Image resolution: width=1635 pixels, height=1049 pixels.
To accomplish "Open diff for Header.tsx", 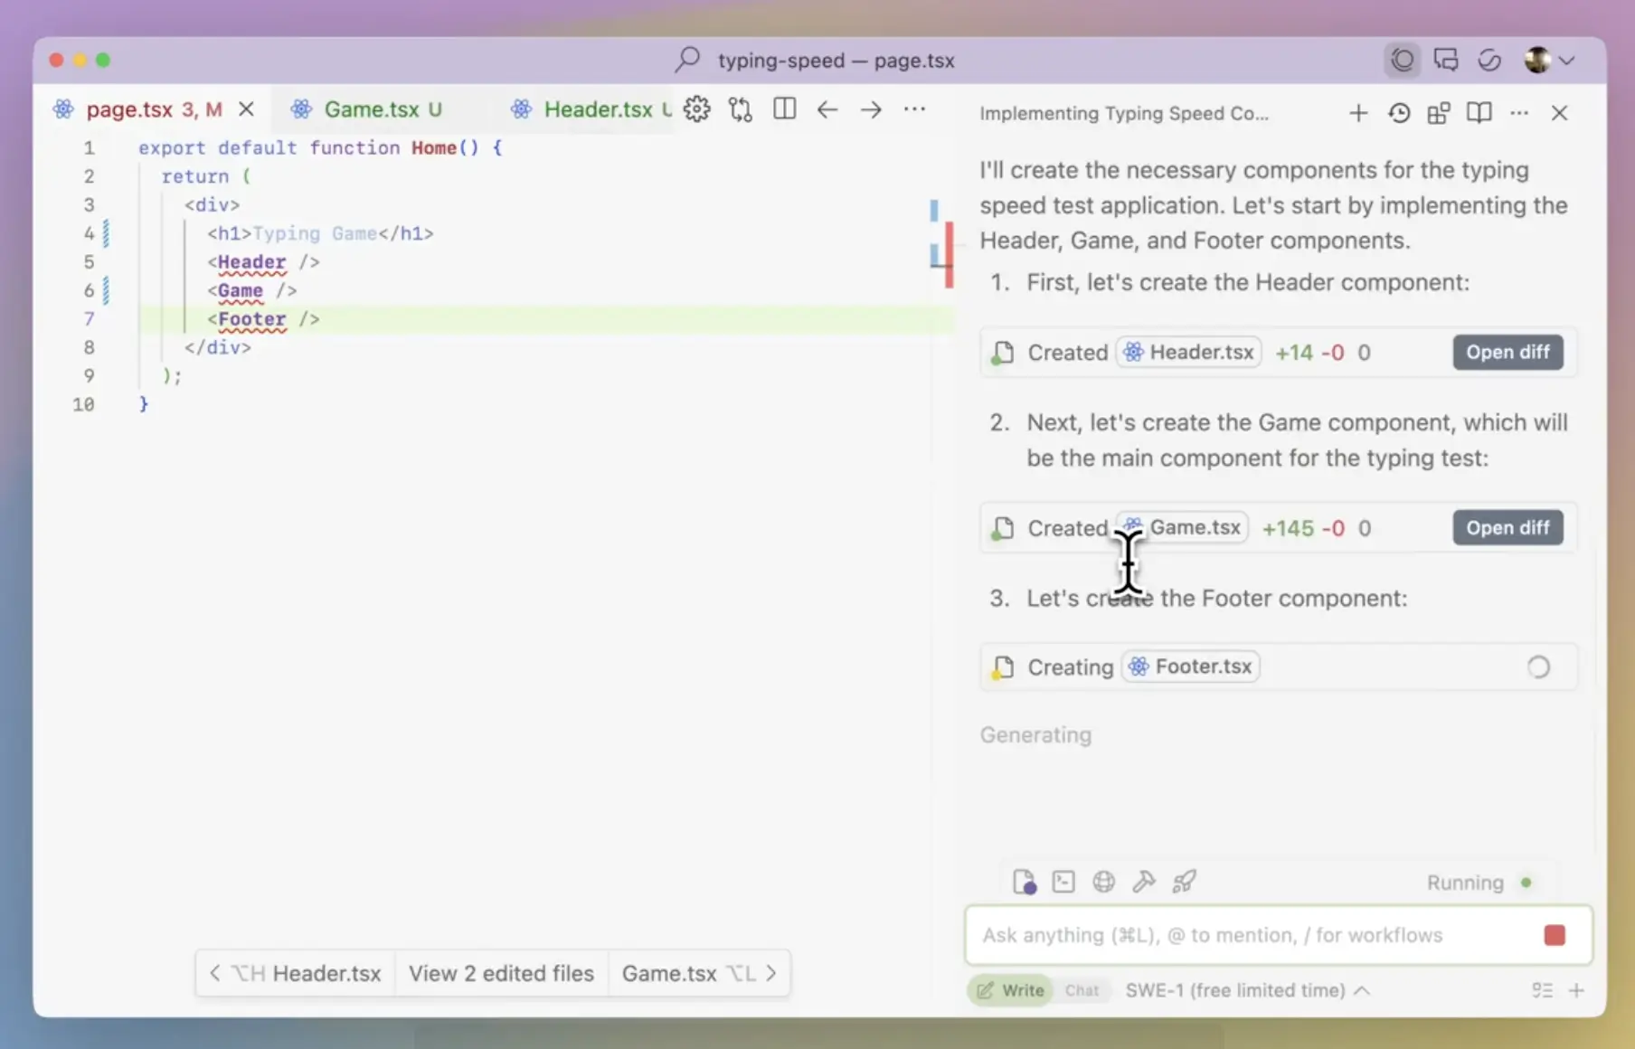I will [1507, 352].
